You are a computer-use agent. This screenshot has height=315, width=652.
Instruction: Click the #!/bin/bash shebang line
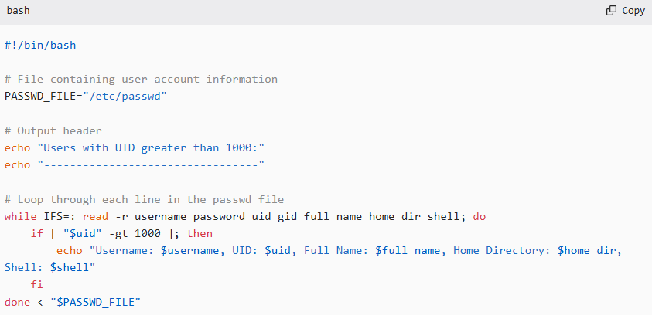pyautogui.click(x=40, y=46)
